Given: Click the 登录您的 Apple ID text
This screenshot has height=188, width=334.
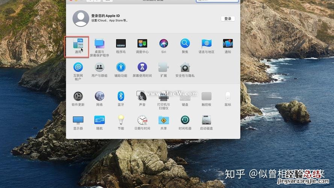Looking at the screenshot, I should pyautogui.click(x=106, y=16).
